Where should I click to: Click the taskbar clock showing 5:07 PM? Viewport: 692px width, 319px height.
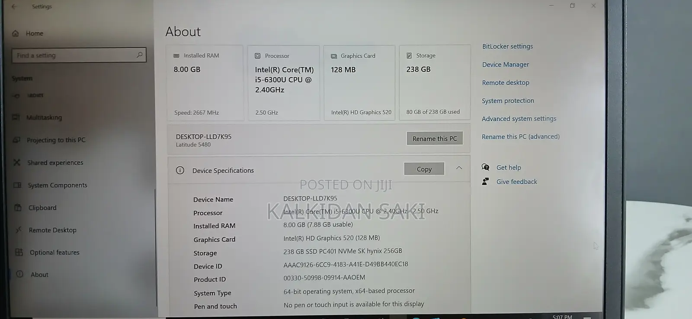(562, 316)
